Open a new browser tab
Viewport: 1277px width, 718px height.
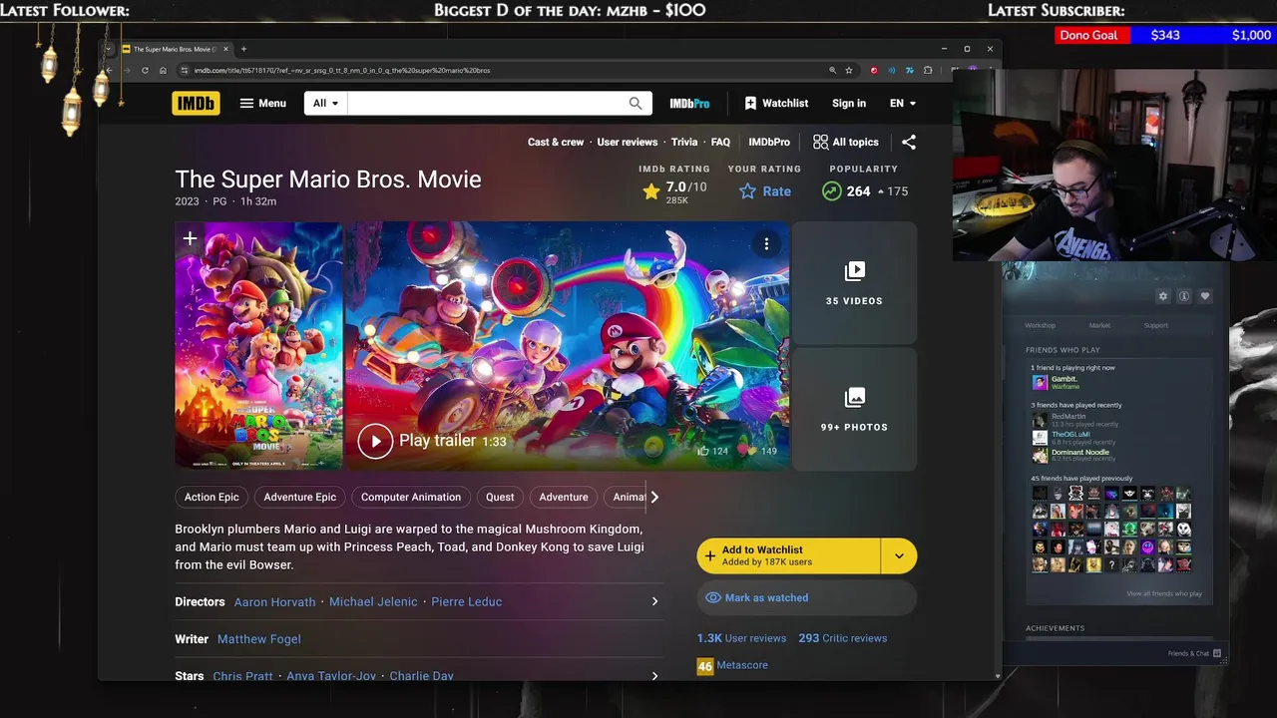[243, 49]
